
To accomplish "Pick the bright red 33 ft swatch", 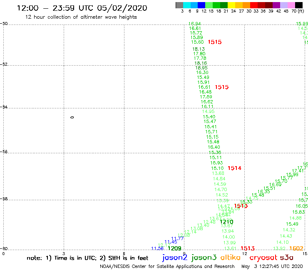I will point(254,5).
